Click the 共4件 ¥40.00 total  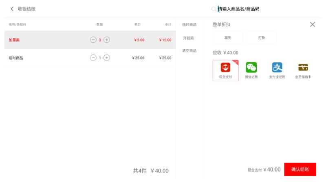tap(151, 171)
